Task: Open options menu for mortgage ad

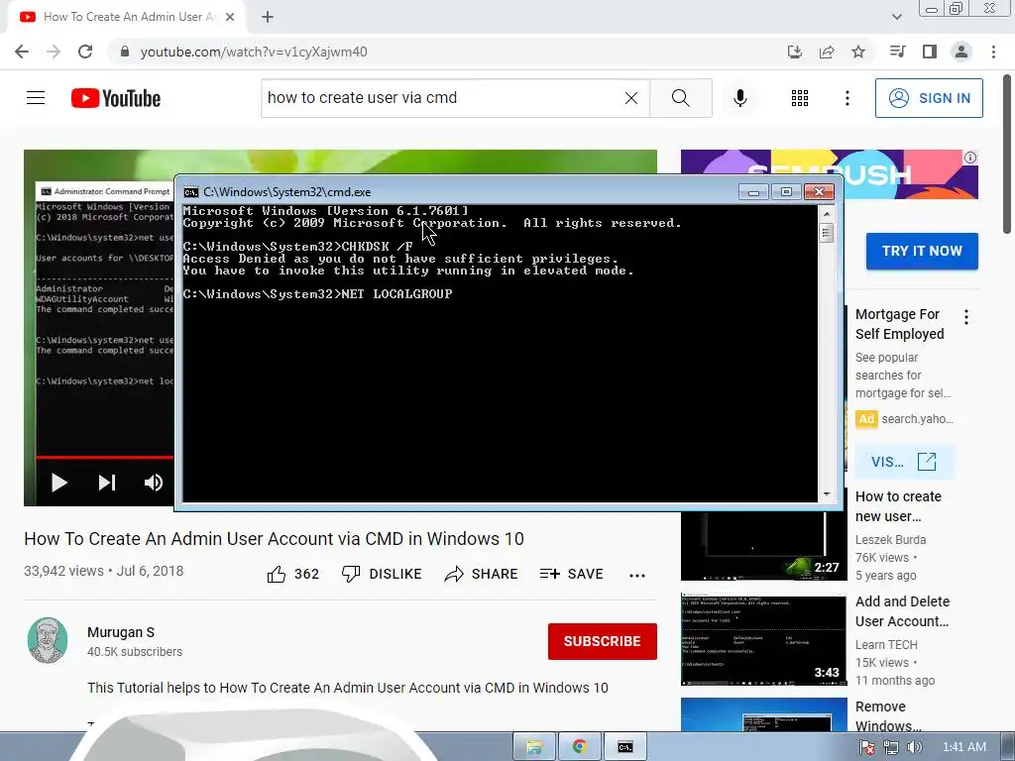Action: point(965,317)
